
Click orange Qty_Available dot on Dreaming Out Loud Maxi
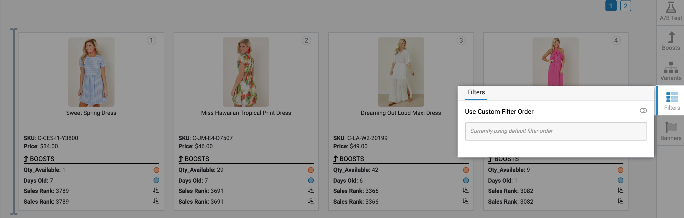[466, 170]
